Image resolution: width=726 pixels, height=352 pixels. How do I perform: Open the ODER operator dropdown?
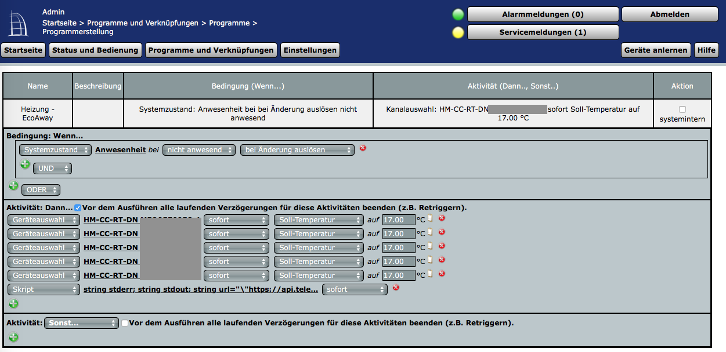coord(41,190)
